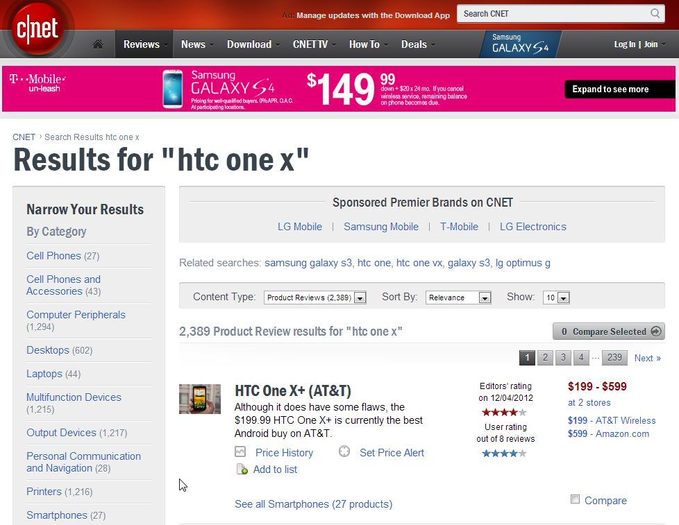Click the CNET red logo
The height and width of the screenshot is (525, 679).
(x=37, y=28)
